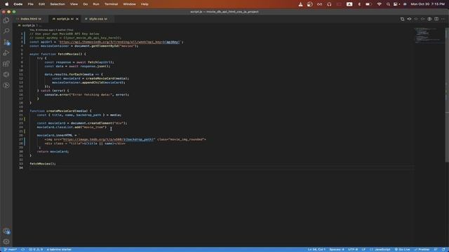Click JavaScript language mode in status bar
This screenshot has height=252, width=449.
tap(380, 249)
